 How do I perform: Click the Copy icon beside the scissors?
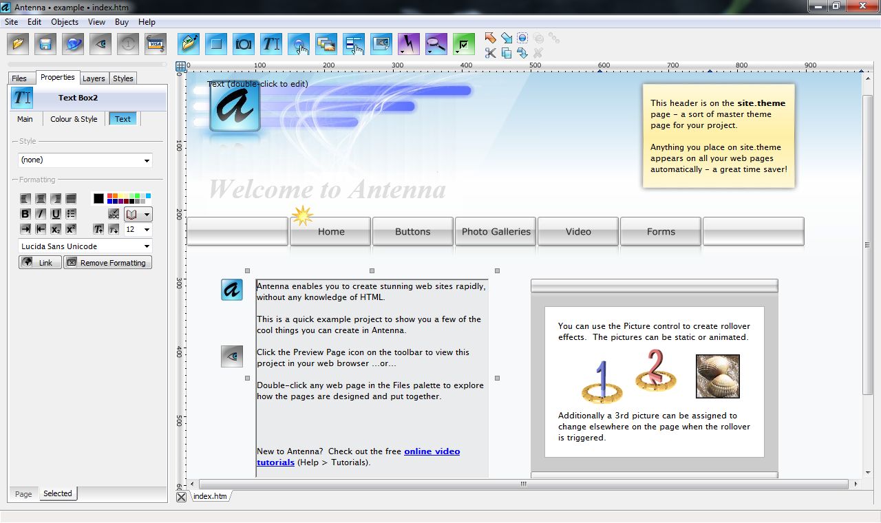point(507,53)
